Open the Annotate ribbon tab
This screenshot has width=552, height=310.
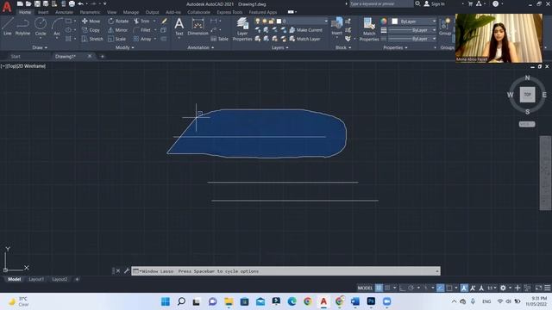[x=64, y=12]
